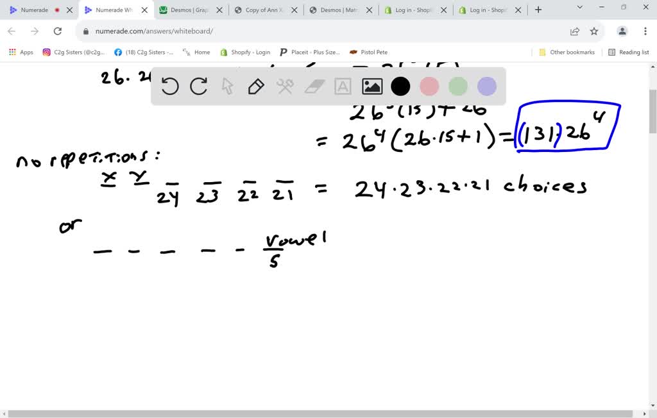Choose the purple pen color
657x418 pixels.
coord(487,87)
